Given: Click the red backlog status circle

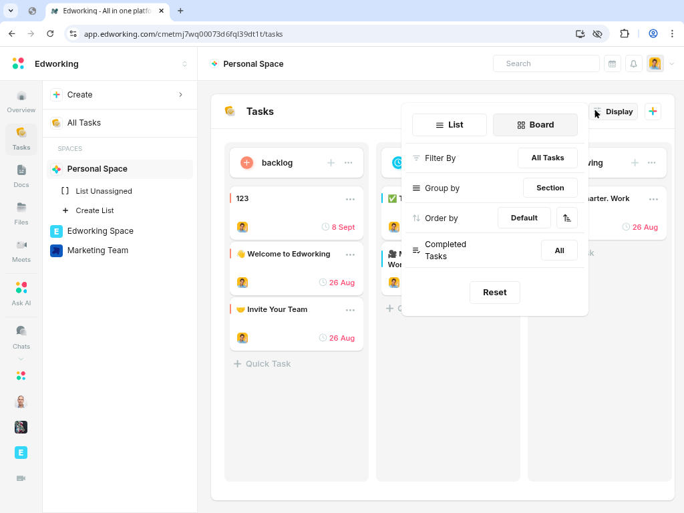Looking at the screenshot, I should pyautogui.click(x=246, y=163).
